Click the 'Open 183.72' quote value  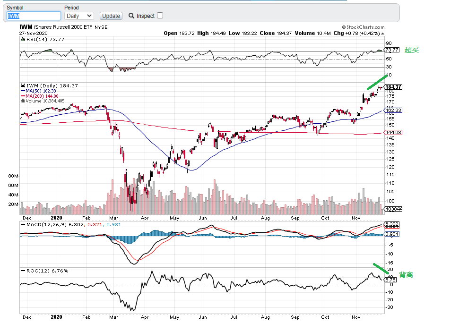pyautogui.click(x=179, y=34)
